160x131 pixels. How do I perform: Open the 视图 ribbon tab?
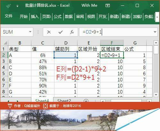(x=91, y=17)
